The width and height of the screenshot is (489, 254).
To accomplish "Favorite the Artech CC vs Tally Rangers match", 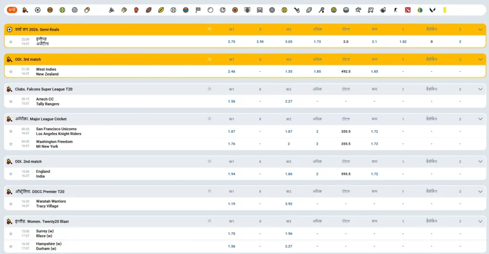I will 11,101.
